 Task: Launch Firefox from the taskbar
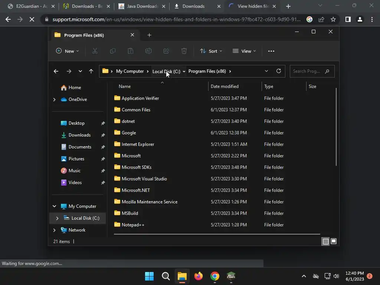[199, 276]
